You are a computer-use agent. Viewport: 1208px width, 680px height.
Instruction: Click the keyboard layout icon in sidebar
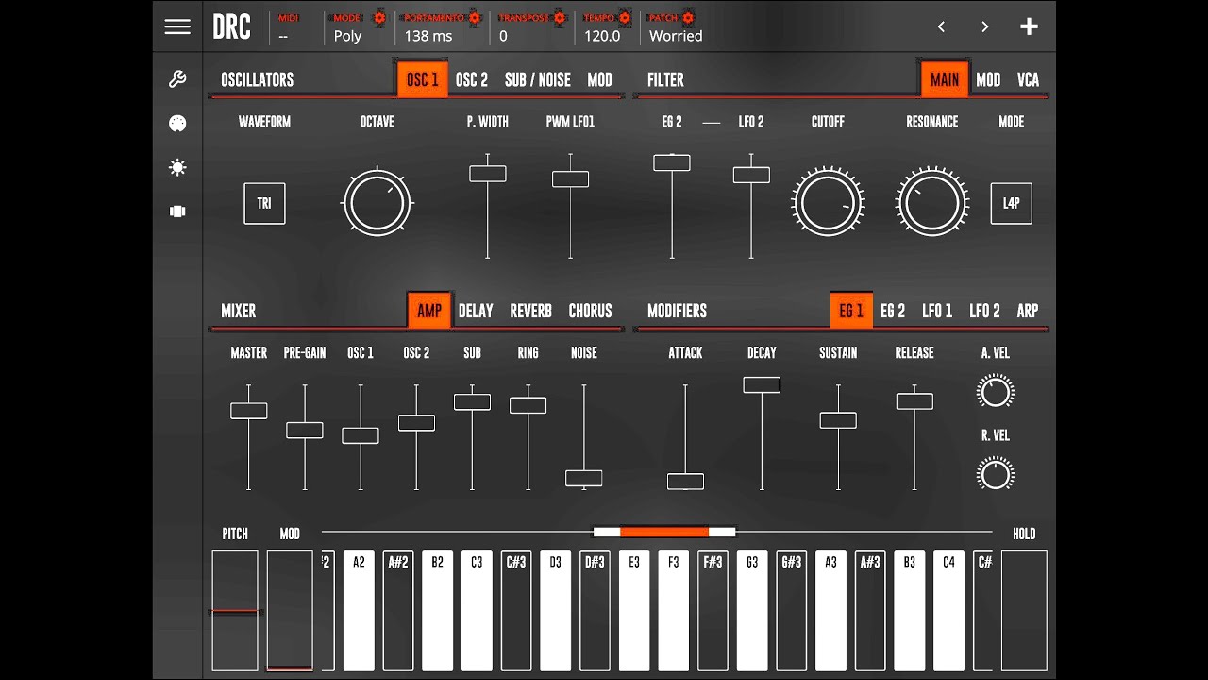[177, 212]
